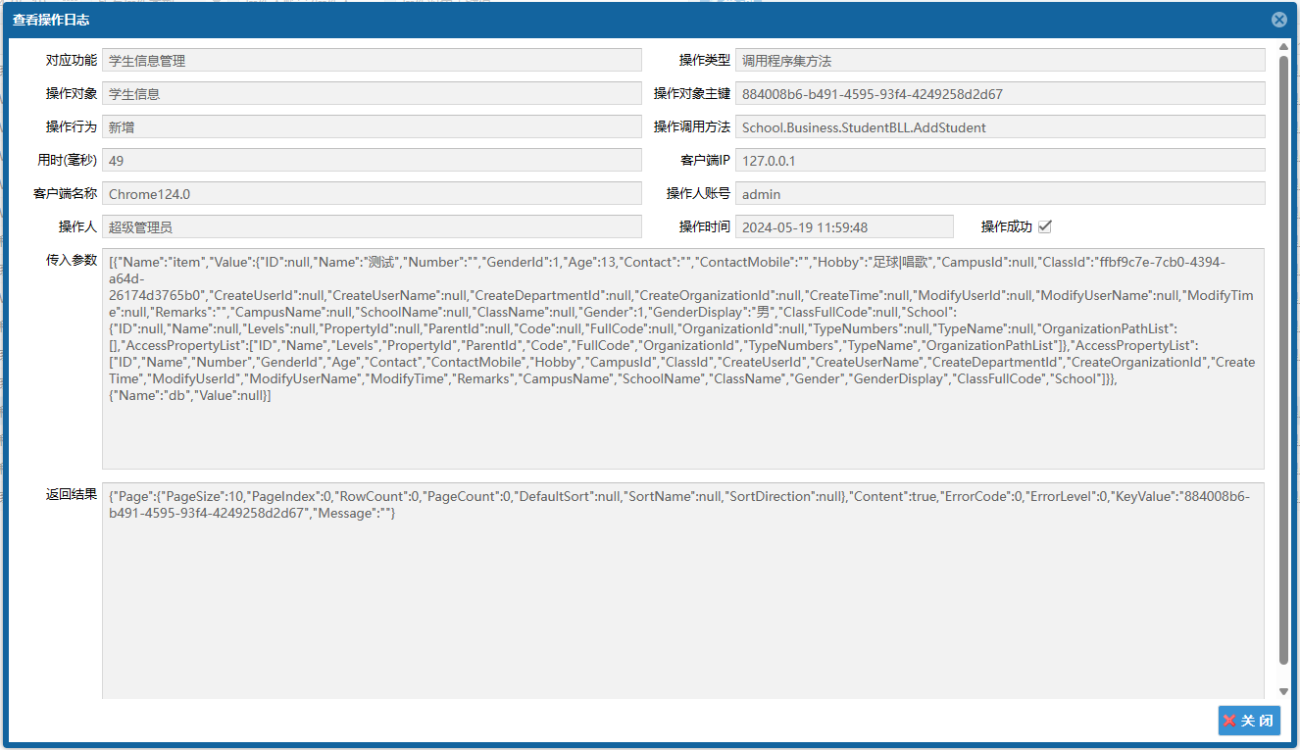Click the 操作类型 field
Screen dimensions: 1300x750
coord(1000,60)
